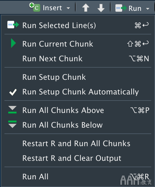Screen dimensions: 155x187
Task: Click the Run toolbar button icon
Action: click(x=121, y=8)
